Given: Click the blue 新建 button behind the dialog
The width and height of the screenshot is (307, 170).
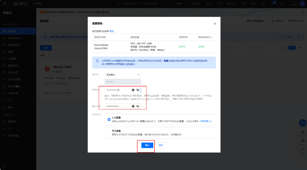Looking at the screenshot, I should [x=46, y=48].
